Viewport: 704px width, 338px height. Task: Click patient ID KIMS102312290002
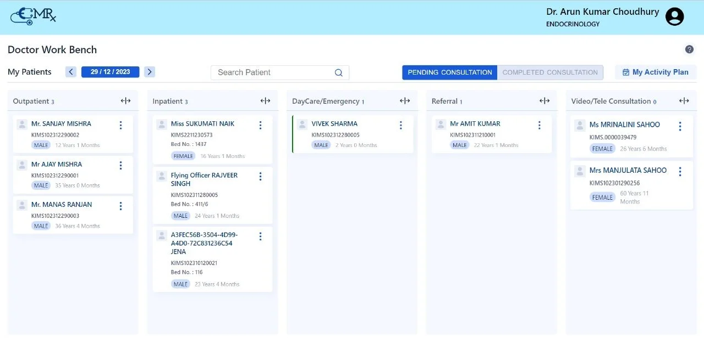tap(55, 135)
